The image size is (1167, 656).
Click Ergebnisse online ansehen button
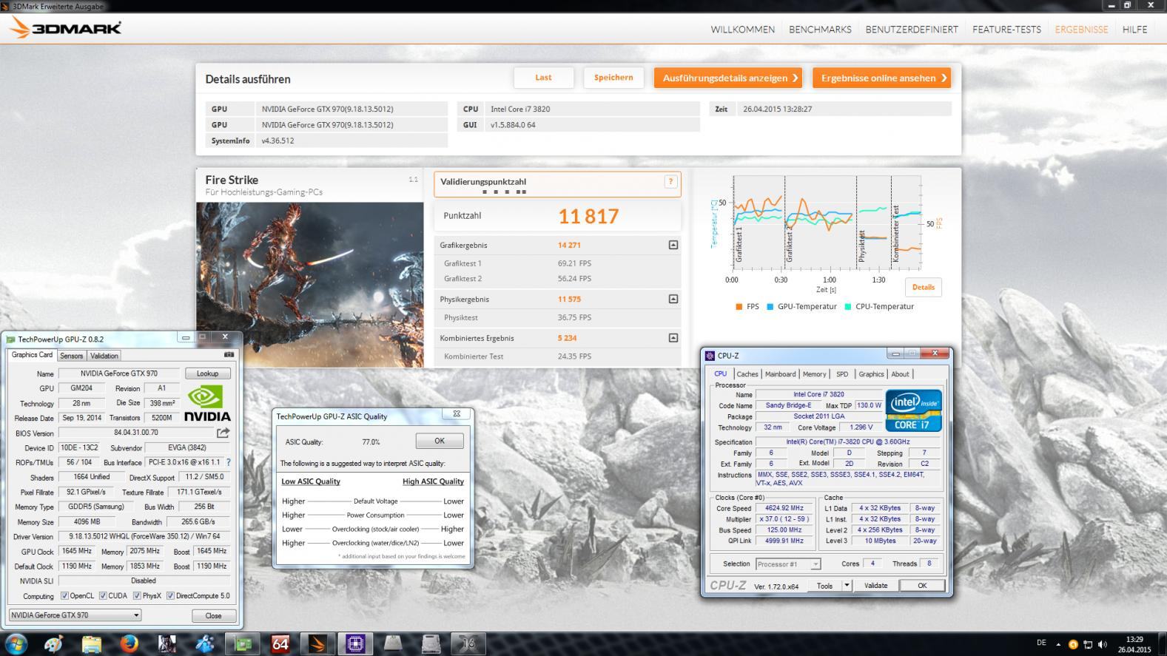pos(882,78)
